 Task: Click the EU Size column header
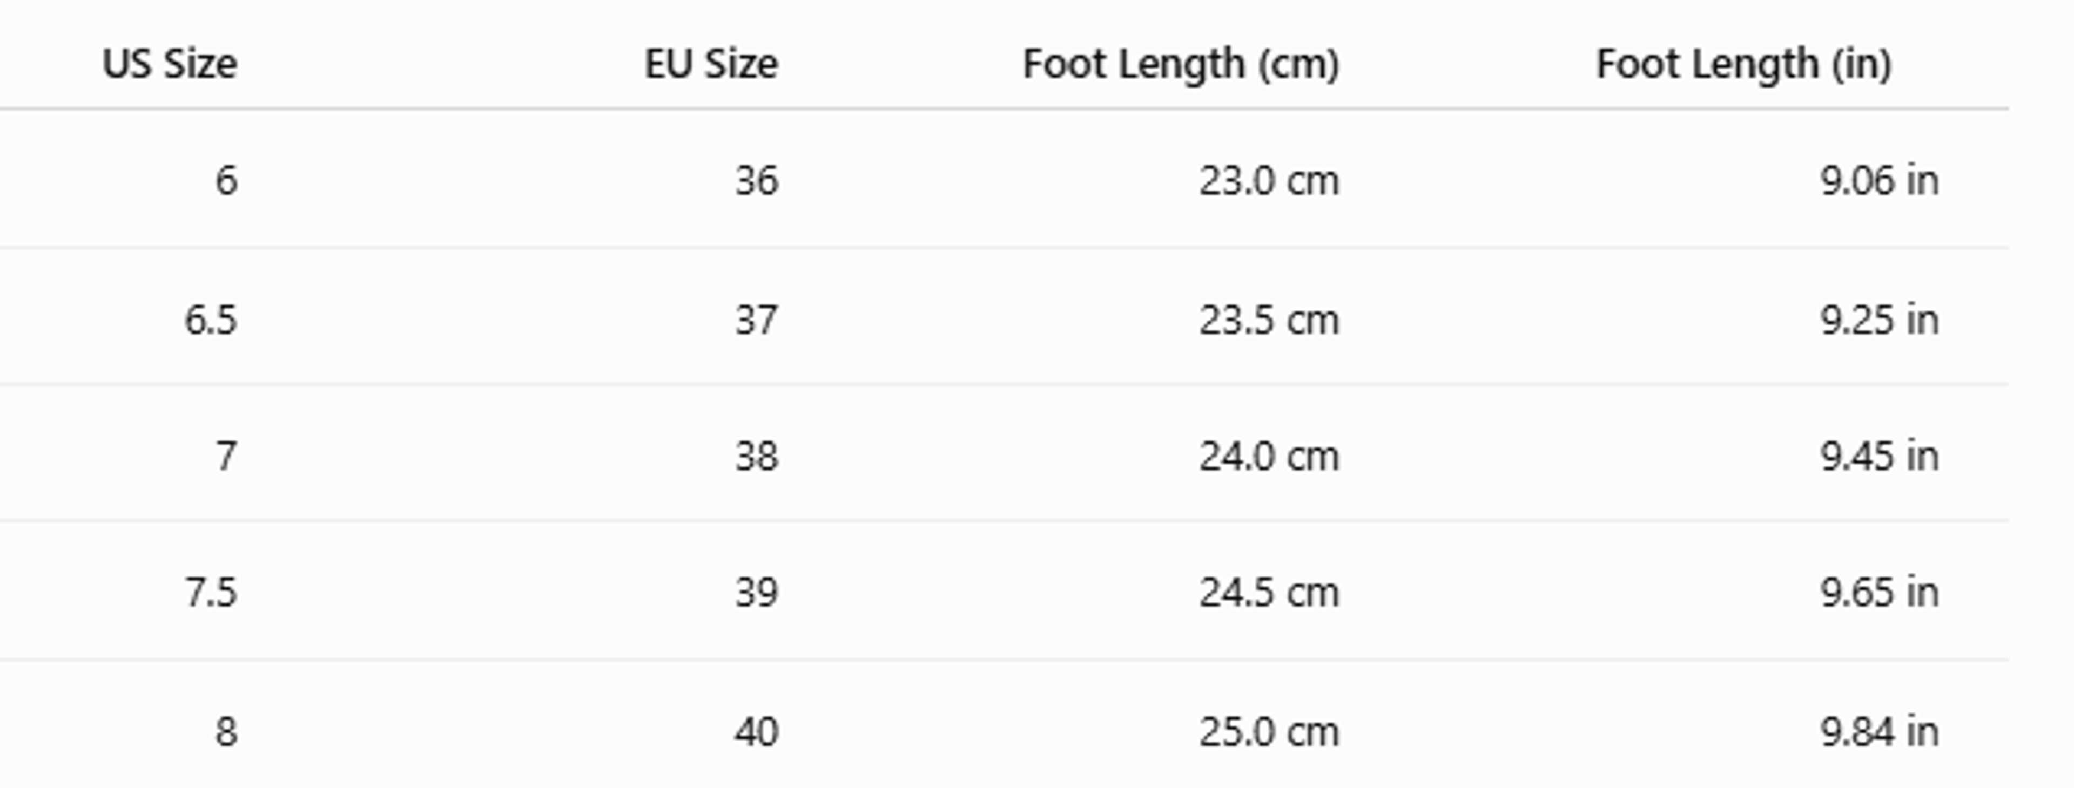(711, 64)
